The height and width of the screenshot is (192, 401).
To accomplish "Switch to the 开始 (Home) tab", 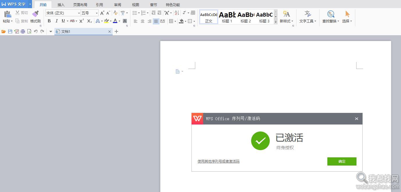I will [43, 5].
